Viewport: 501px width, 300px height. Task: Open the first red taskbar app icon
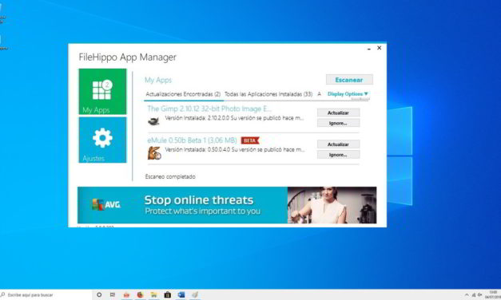[x=126, y=295]
